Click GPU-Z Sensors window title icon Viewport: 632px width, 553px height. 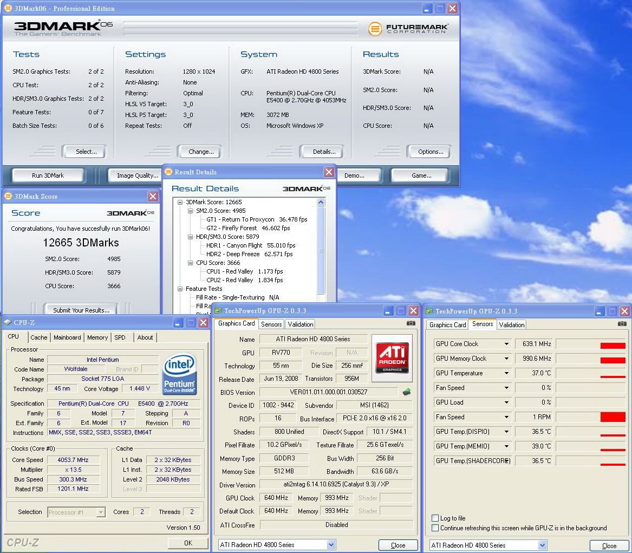point(429,311)
